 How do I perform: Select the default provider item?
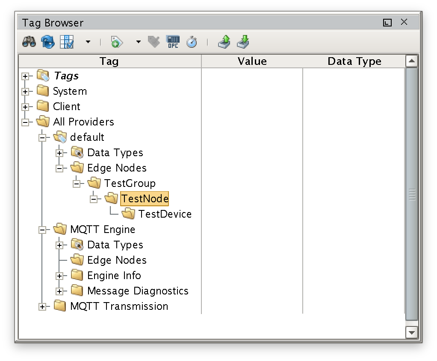point(87,137)
